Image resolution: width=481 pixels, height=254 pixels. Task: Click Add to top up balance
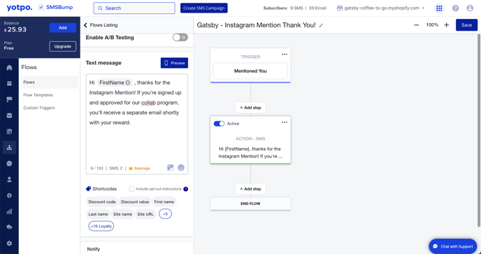click(x=63, y=27)
